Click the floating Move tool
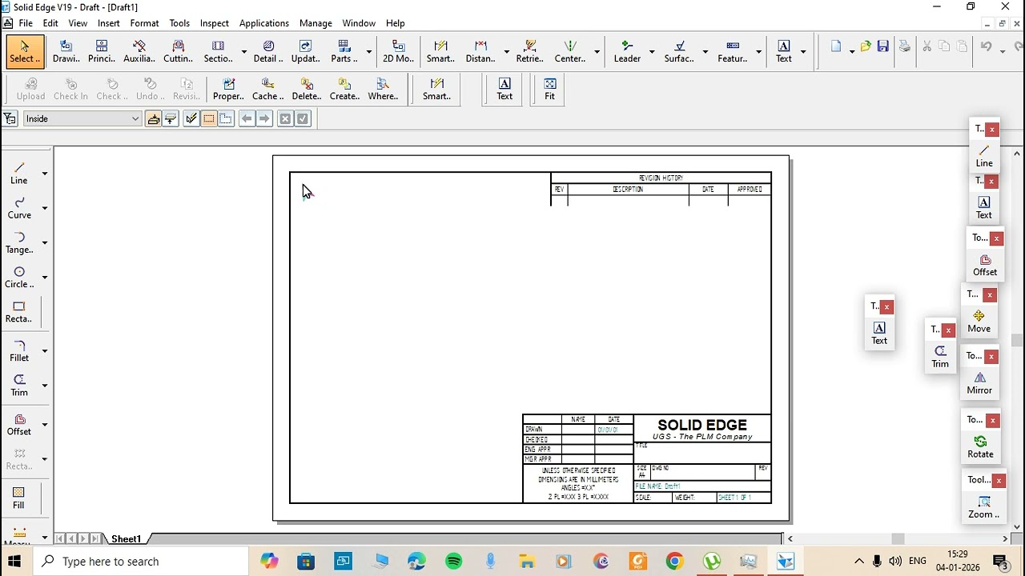The image size is (1025, 576). [x=979, y=321]
